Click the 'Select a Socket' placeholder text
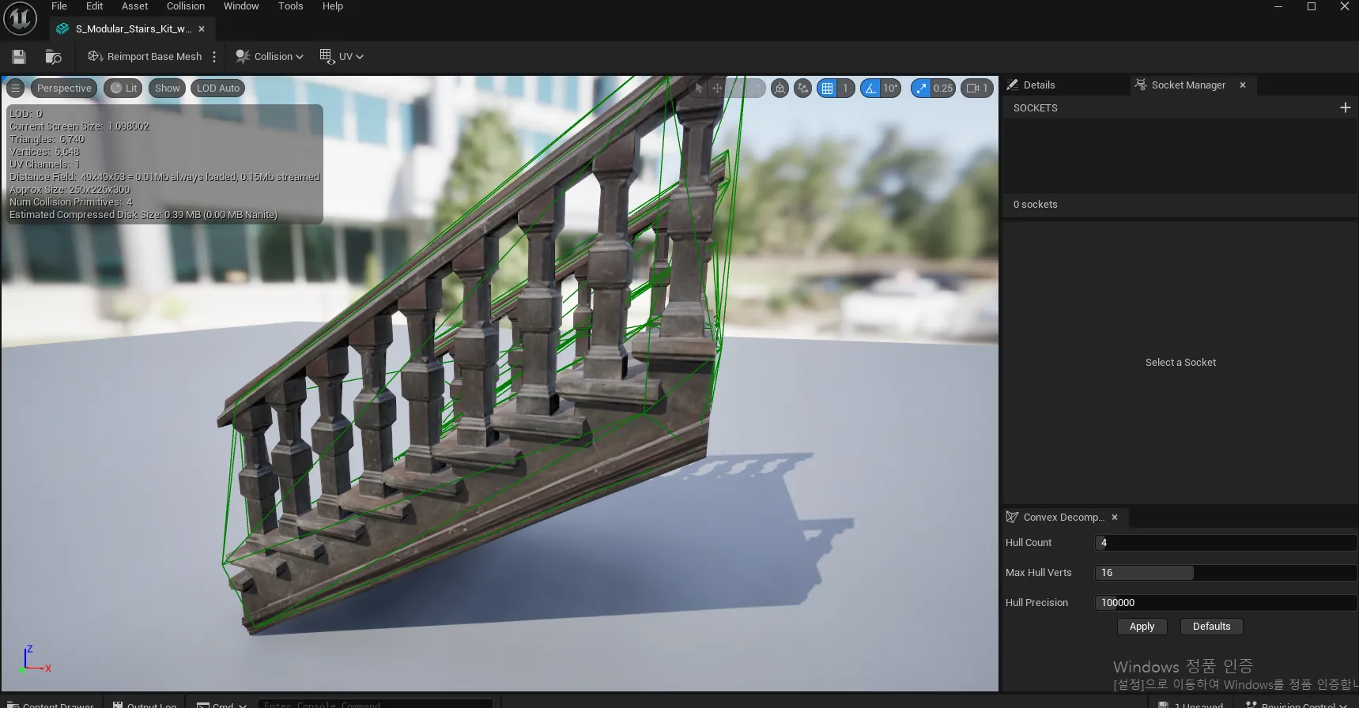Viewport: 1359px width, 708px height. [1180, 363]
